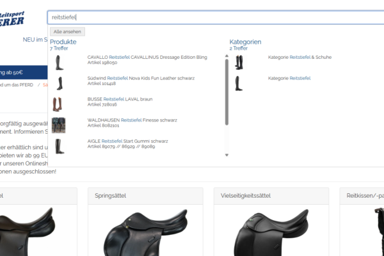
Task: Click the search input field containing reitstiefel
Action: (x=216, y=17)
